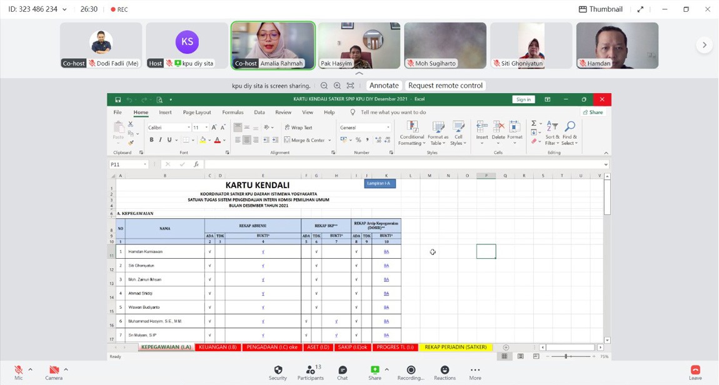Open the More menu in toolbar
This screenshot has width=719, height=385.
click(475, 370)
